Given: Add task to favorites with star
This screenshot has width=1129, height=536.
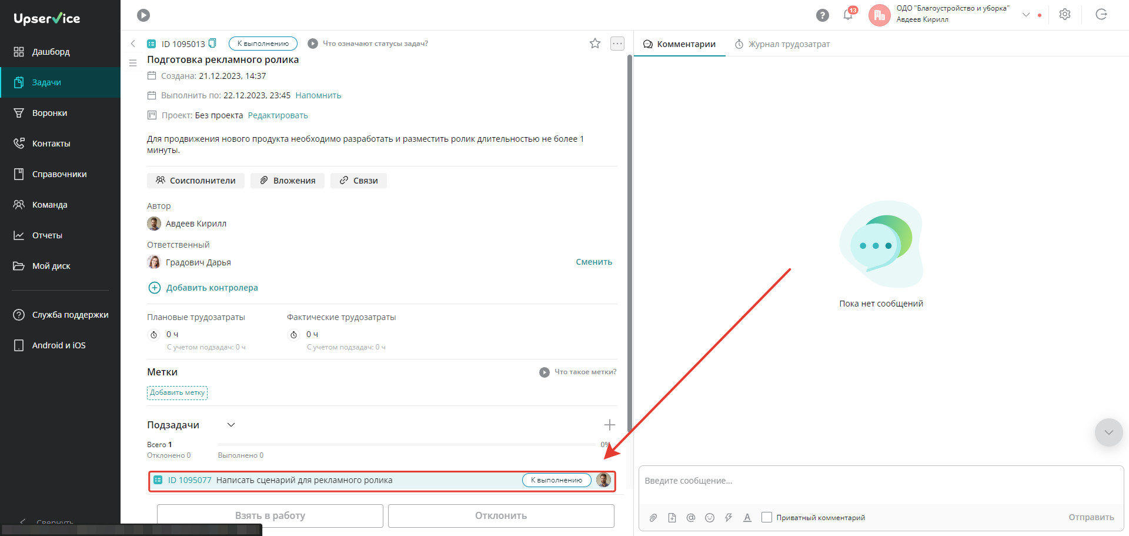Looking at the screenshot, I should coord(595,43).
